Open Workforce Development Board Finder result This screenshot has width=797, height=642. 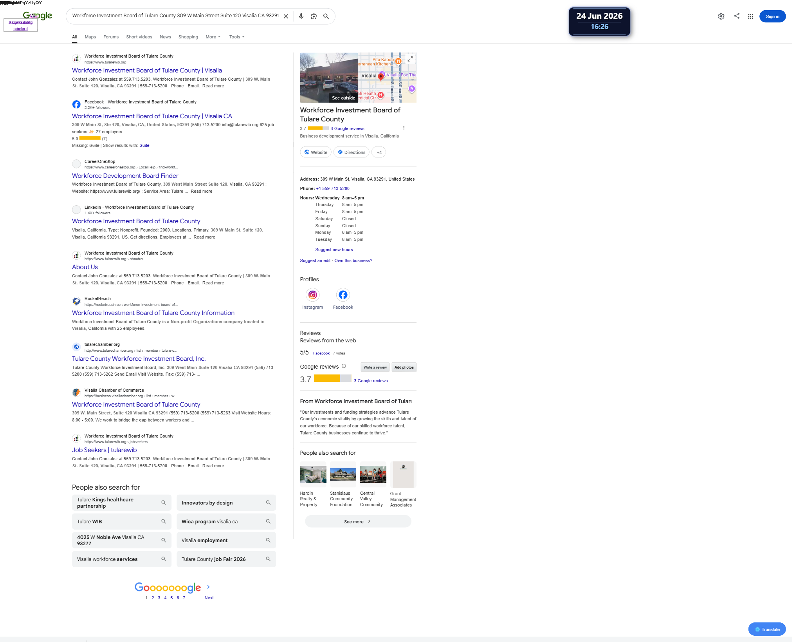[125, 176]
